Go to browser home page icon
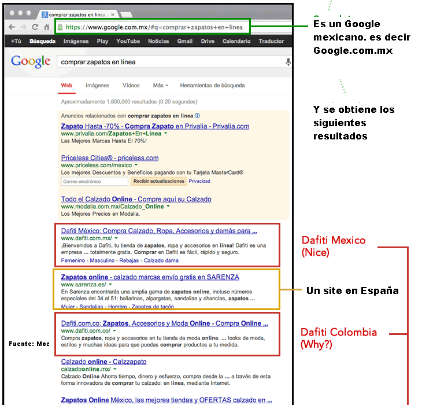The image size is (422, 405). point(47,27)
